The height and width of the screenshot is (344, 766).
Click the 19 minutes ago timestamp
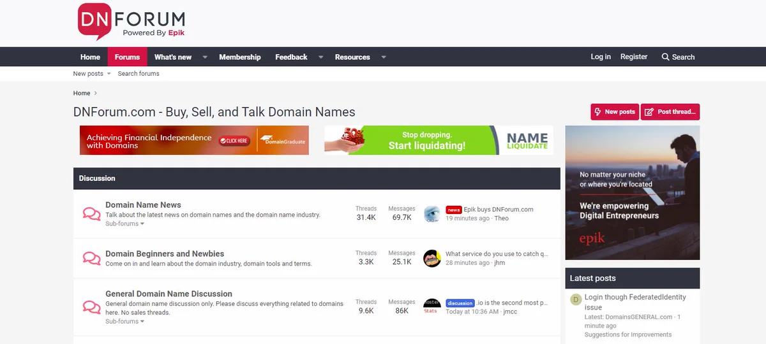pos(467,219)
